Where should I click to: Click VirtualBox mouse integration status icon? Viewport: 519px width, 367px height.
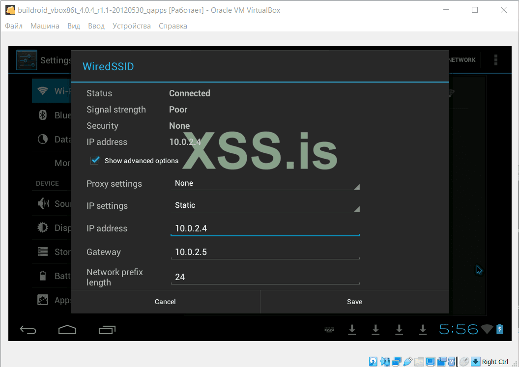click(464, 362)
